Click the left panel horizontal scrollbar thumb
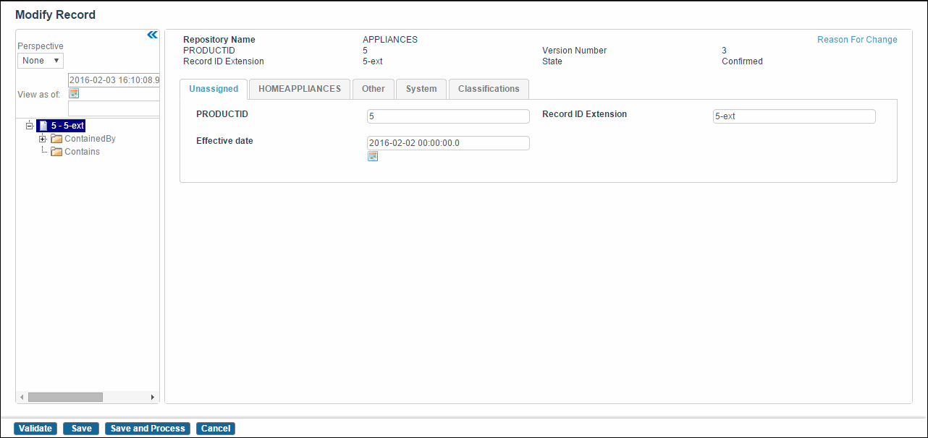Image resolution: width=928 pixels, height=438 pixels. [65, 398]
